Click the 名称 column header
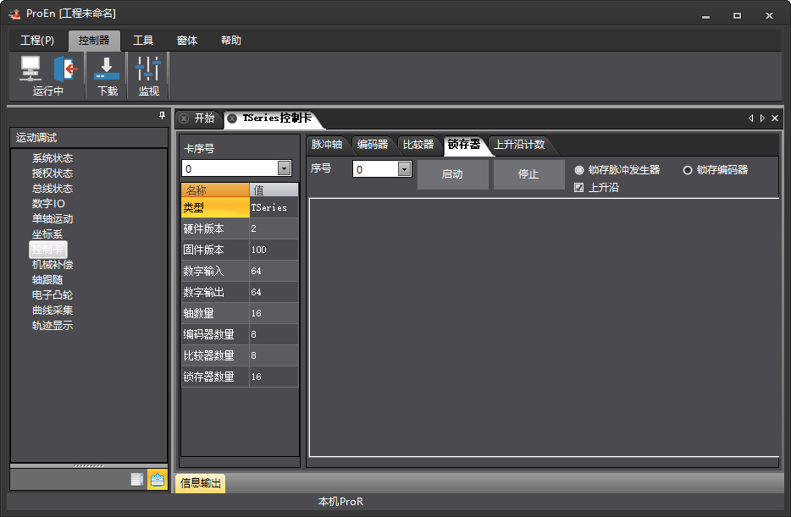Viewport: 791px width, 517px height. click(x=215, y=190)
